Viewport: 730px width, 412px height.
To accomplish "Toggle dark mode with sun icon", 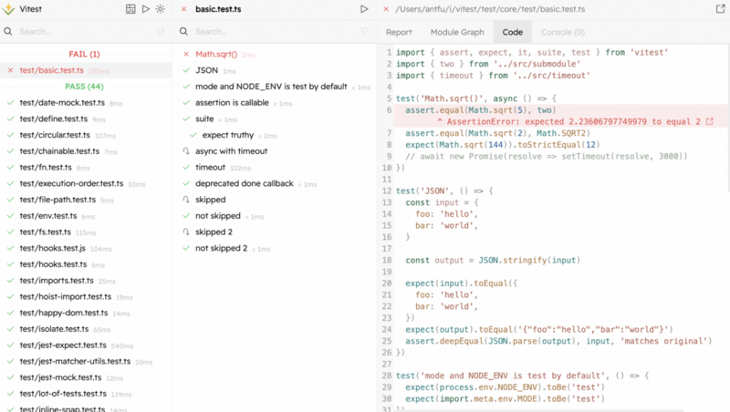I will coord(161,9).
